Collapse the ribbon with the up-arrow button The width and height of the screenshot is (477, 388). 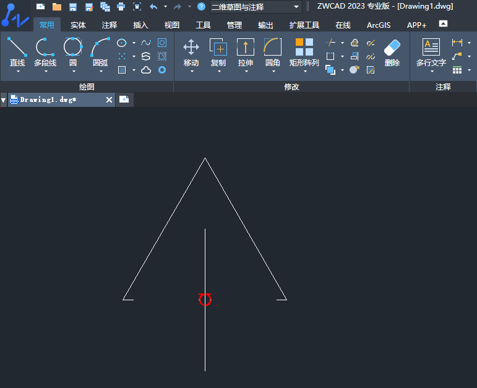(x=443, y=23)
